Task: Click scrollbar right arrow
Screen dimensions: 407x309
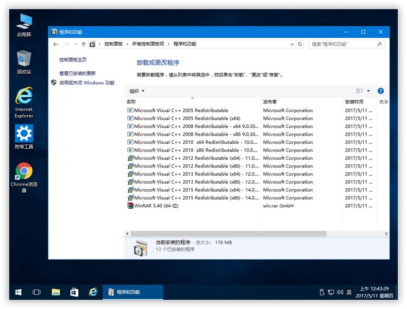Action: point(386,234)
